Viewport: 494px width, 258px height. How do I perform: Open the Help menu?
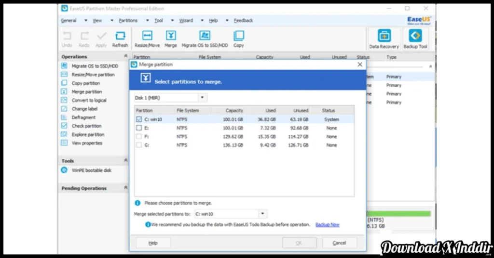[x=213, y=20]
